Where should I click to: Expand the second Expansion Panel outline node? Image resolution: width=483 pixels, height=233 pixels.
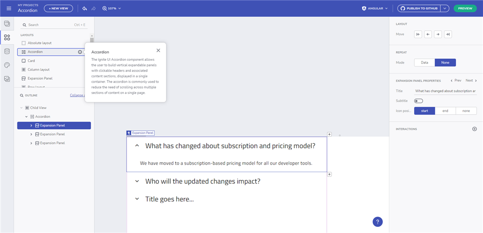coord(32,134)
